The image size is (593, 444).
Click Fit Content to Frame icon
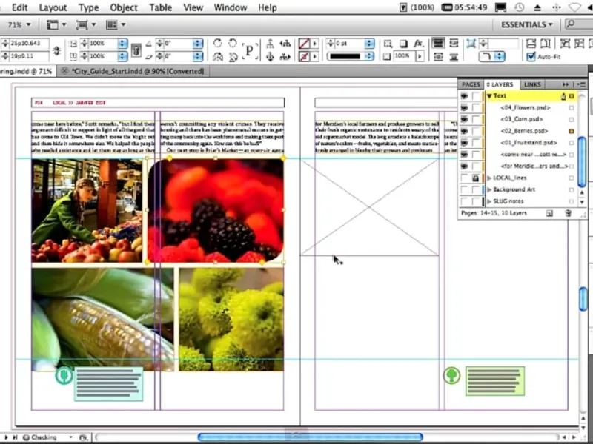(565, 44)
